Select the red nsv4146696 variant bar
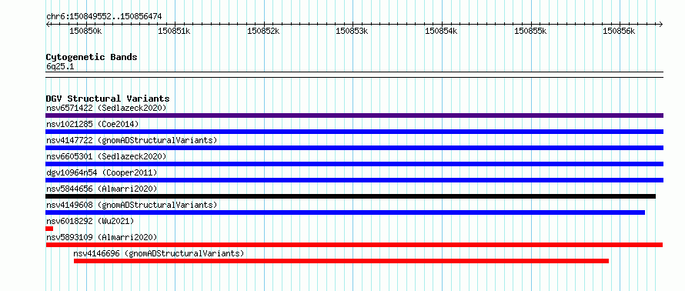685x291 pixels. (x=341, y=261)
